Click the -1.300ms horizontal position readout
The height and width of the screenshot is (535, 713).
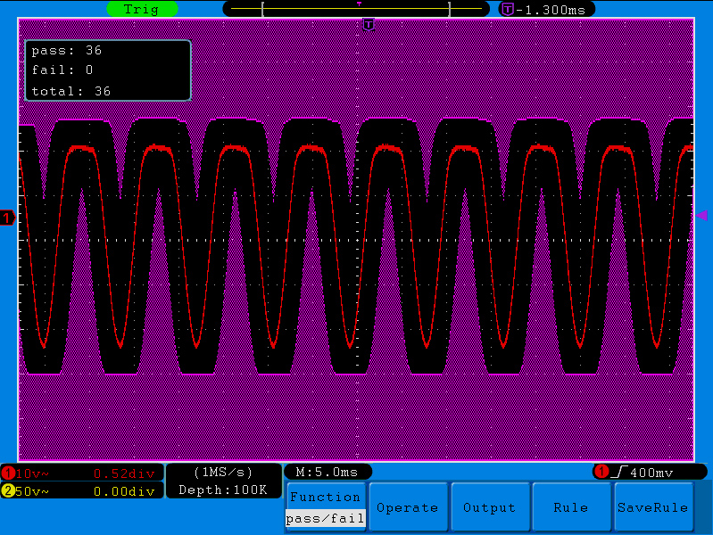point(551,10)
